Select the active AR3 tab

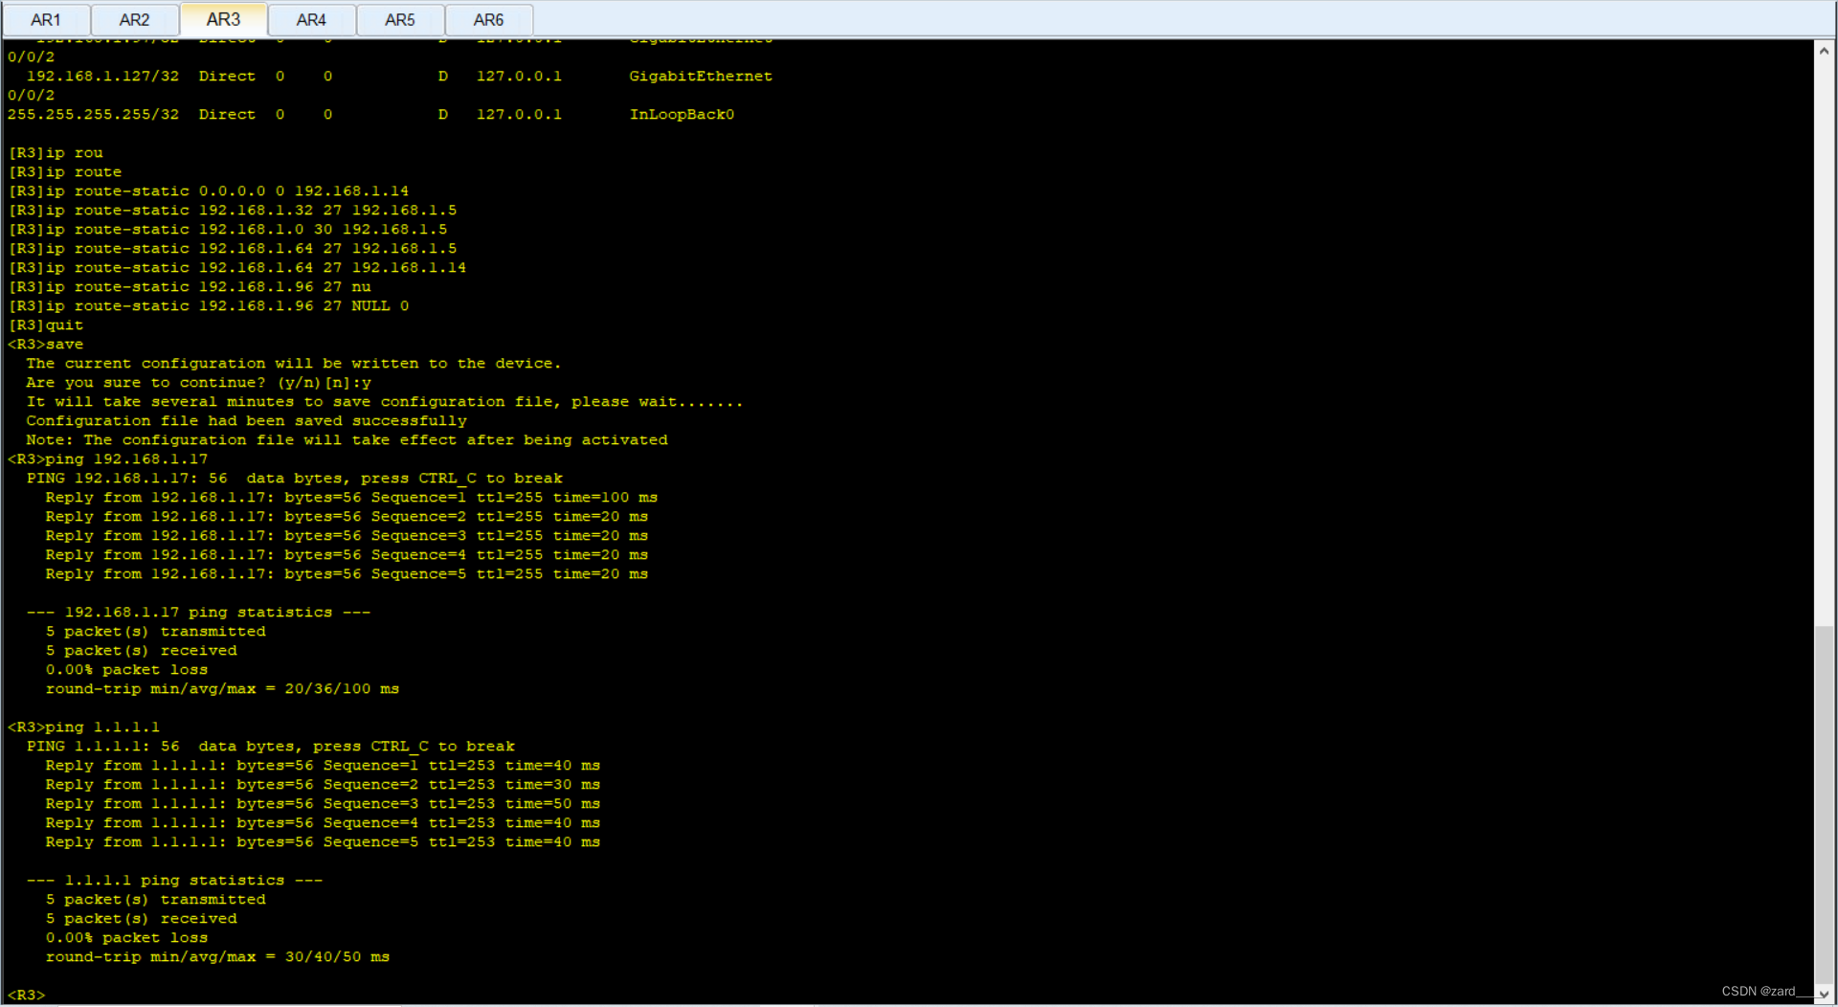223,19
